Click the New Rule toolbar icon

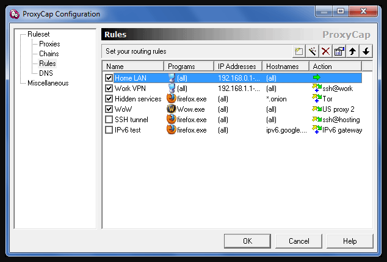pos(298,51)
